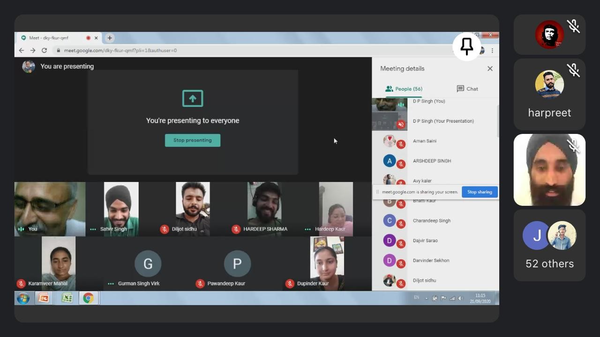Select Dupinder Kaur video tile
Image resolution: width=600 pixels, height=337 pixels.
pos(327,263)
